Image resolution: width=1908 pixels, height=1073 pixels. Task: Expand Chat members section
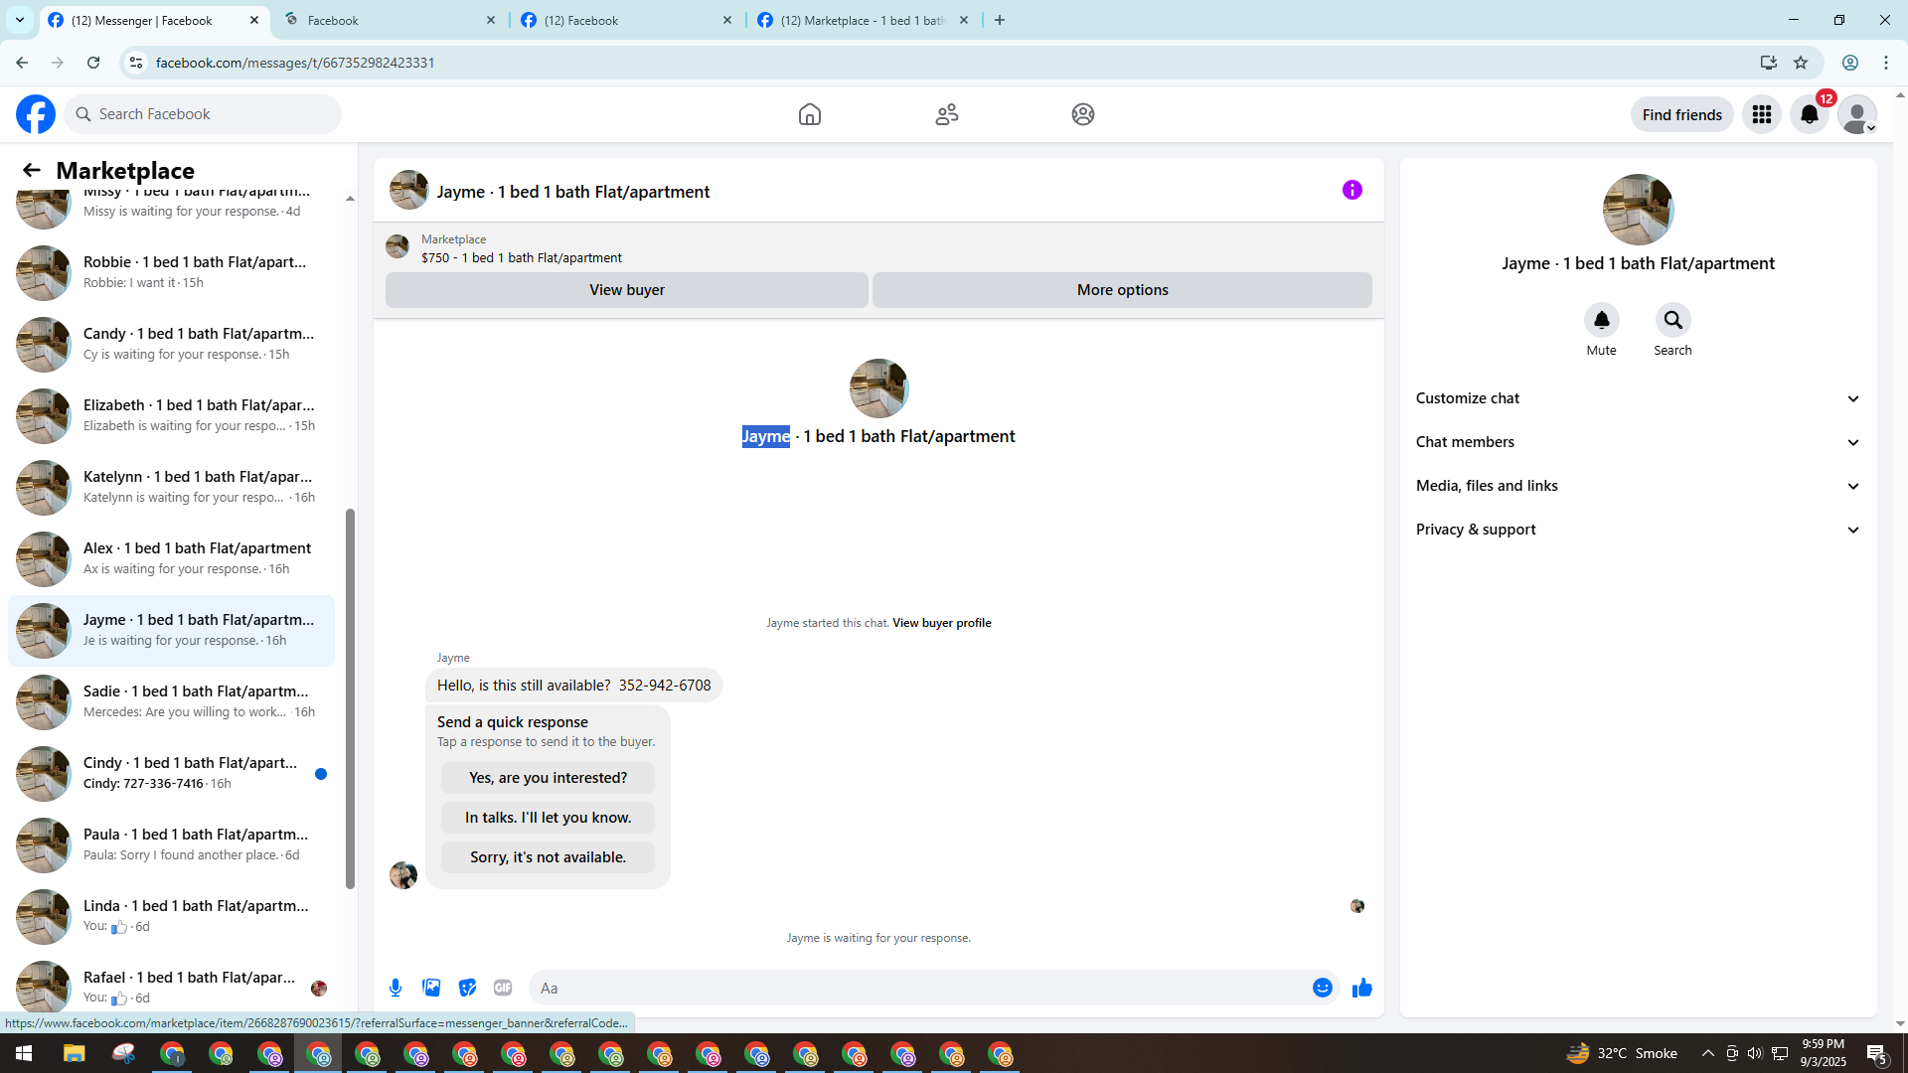click(1638, 442)
